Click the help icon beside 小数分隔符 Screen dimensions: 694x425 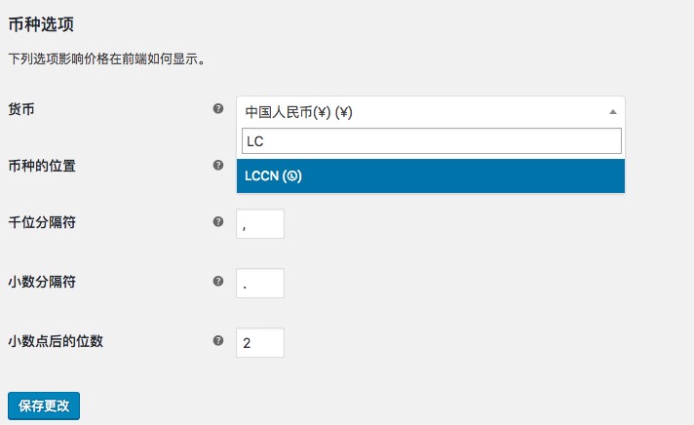218,282
